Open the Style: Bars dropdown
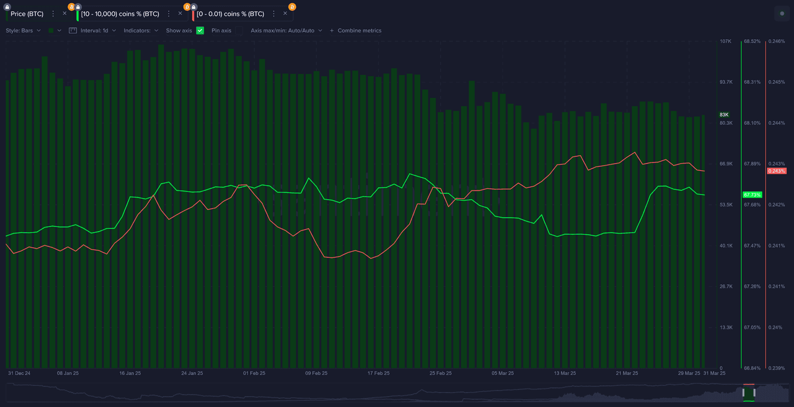The height and width of the screenshot is (407, 794). pyautogui.click(x=23, y=30)
